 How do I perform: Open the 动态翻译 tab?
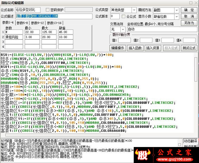[x=190, y=141]
